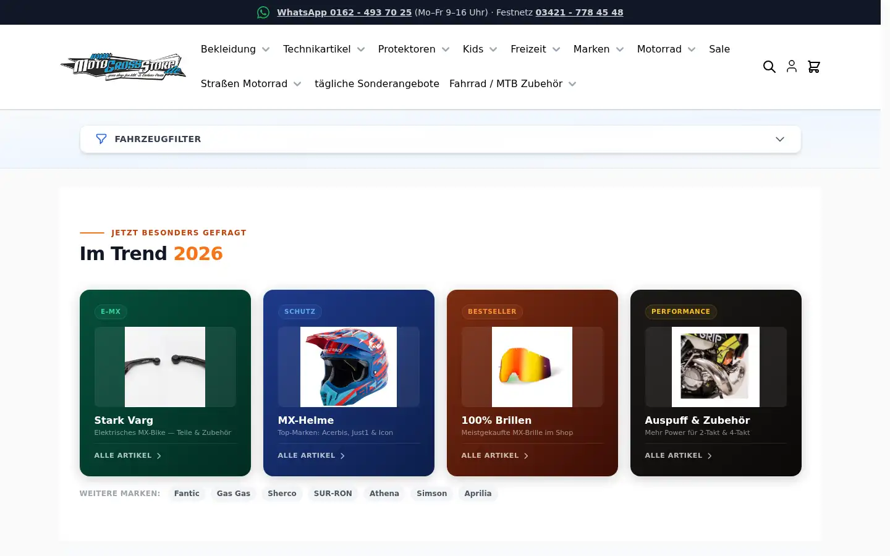Open the shopping cart icon

point(814,67)
